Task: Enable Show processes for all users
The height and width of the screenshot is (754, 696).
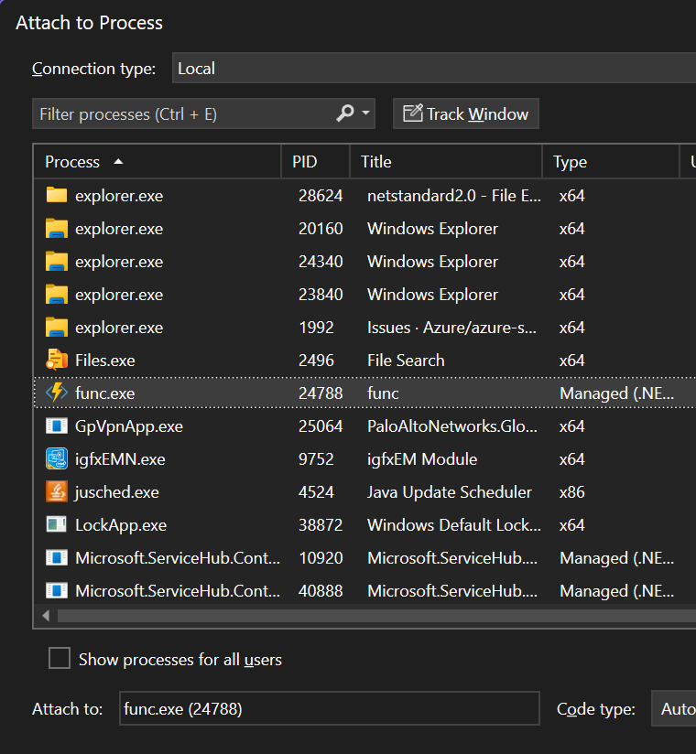Action: [60, 659]
